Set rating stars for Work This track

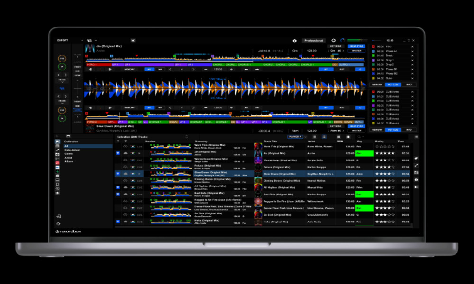[x=385, y=146]
